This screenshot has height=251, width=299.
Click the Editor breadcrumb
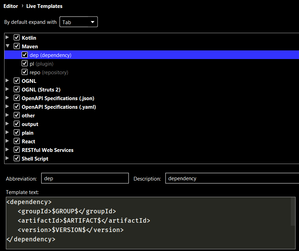pyautogui.click(x=11, y=6)
